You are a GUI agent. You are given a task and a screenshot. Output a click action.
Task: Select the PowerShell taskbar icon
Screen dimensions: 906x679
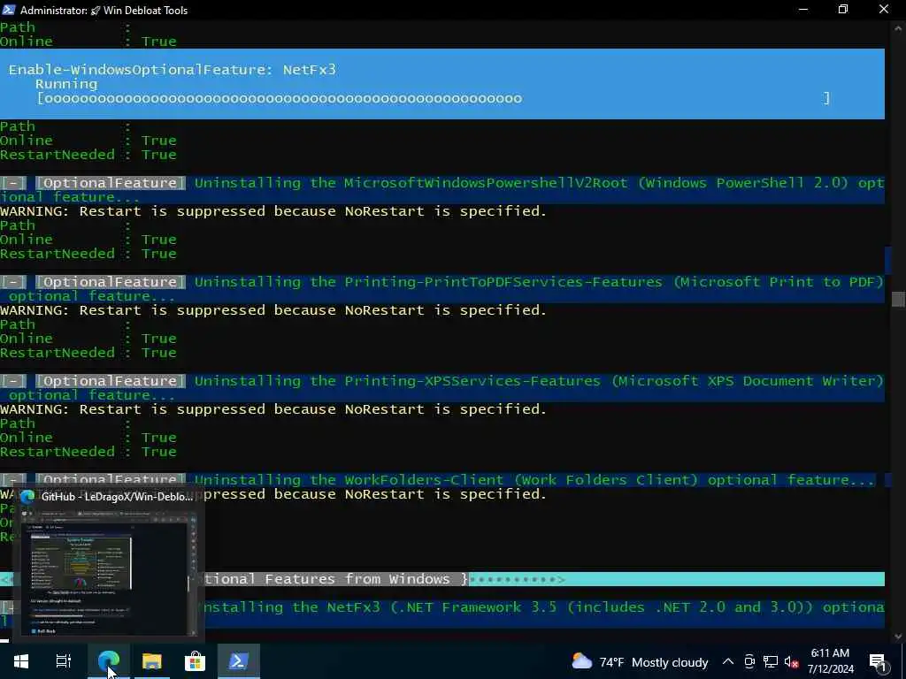pyautogui.click(x=239, y=661)
